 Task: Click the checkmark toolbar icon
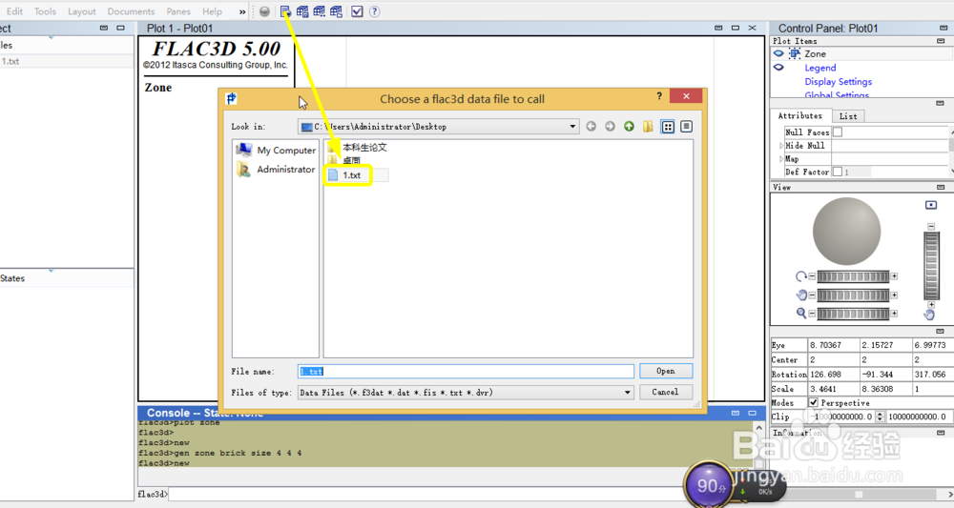tap(357, 11)
